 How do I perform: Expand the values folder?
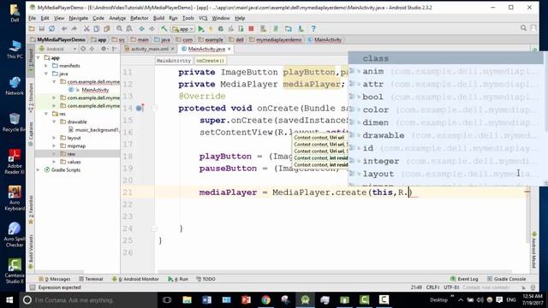54,162
